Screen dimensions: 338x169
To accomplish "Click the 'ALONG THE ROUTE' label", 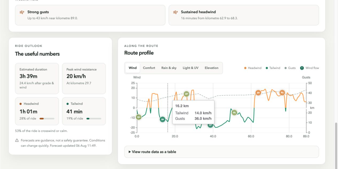I will click(141, 46).
